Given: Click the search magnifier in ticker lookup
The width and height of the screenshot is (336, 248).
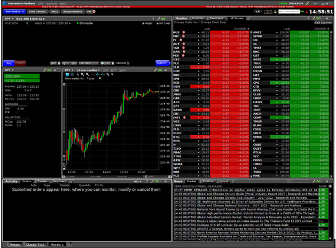Looking at the screenshot, I should point(298,11).
